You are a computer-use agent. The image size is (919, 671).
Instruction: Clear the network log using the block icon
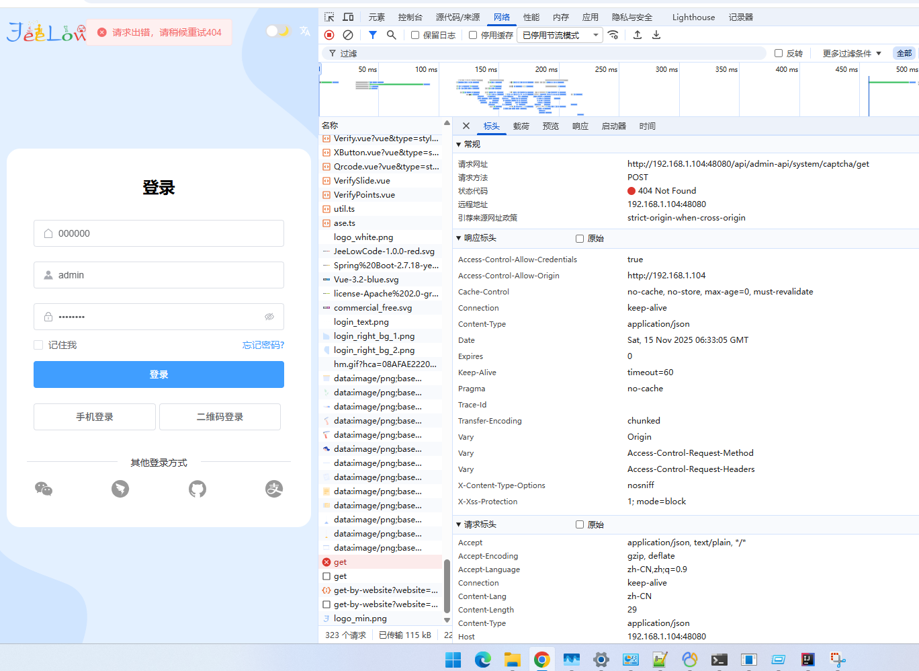[x=347, y=35]
